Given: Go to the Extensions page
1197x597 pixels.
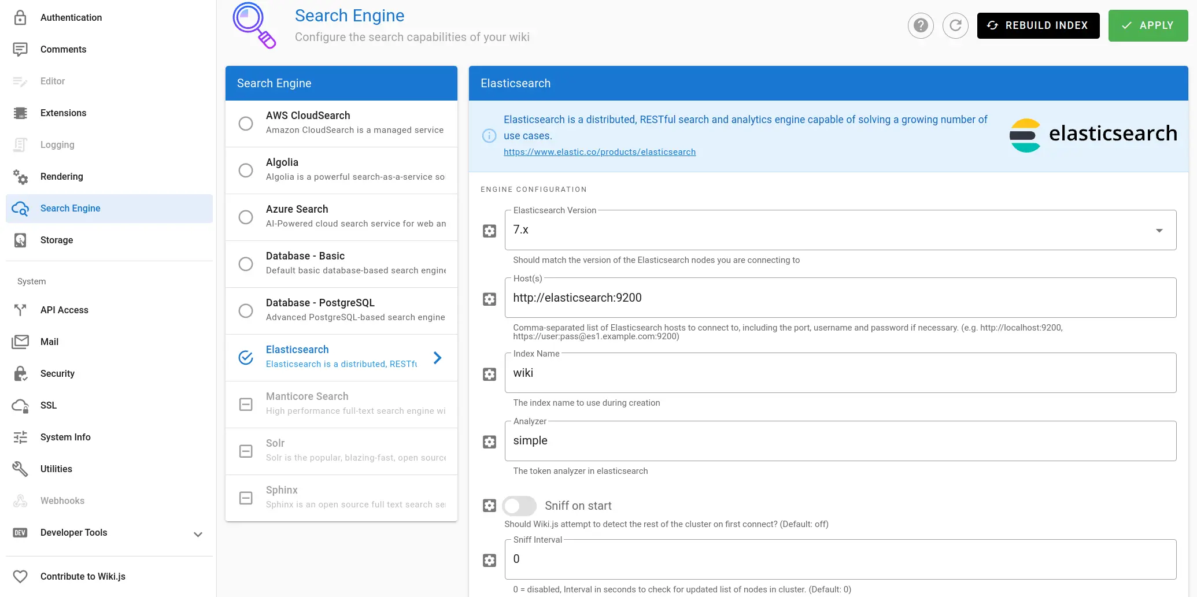Looking at the screenshot, I should coord(109,113).
